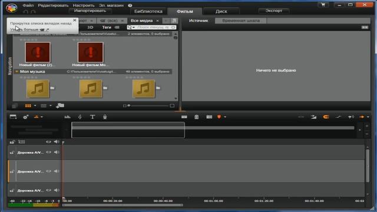Switch to the Диск tab
377x212 pixels.
pyautogui.click(x=221, y=11)
